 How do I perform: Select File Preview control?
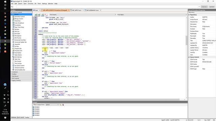tap(18, 38)
